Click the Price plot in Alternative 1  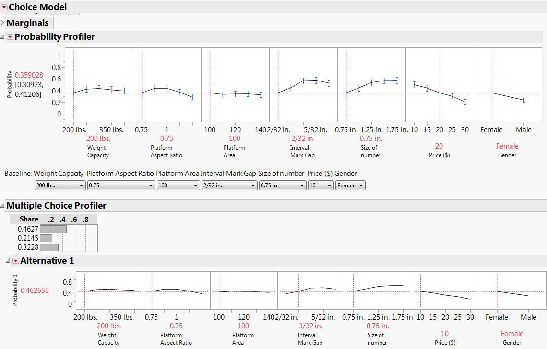[x=445, y=291]
